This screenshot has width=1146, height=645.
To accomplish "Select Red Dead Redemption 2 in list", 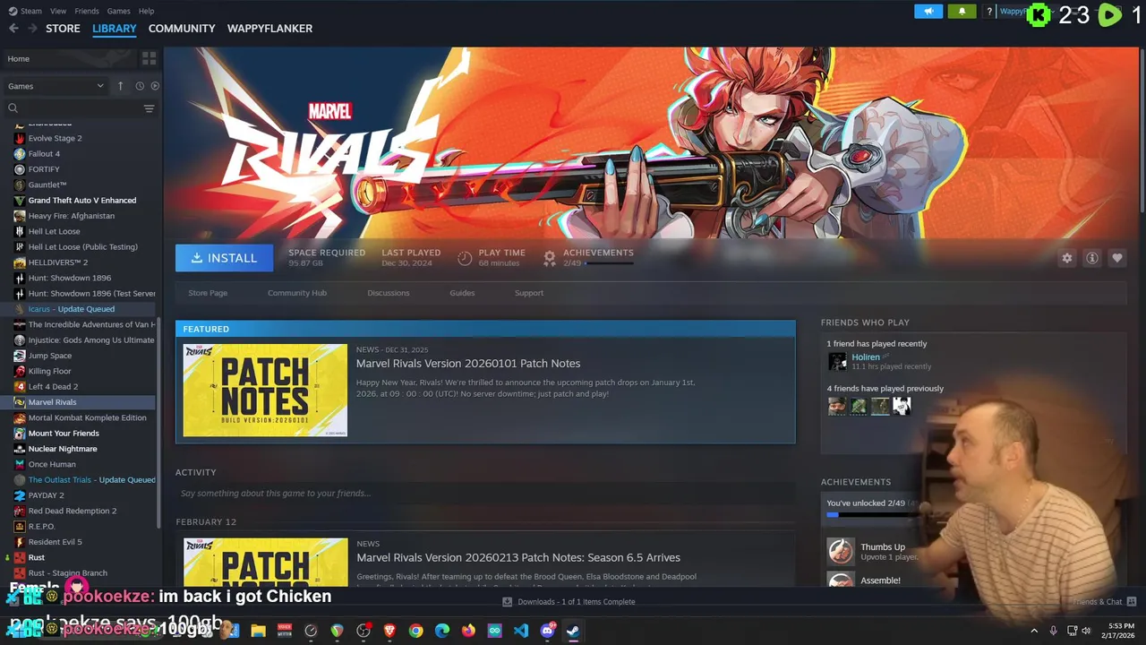I will click(x=73, y=511).
